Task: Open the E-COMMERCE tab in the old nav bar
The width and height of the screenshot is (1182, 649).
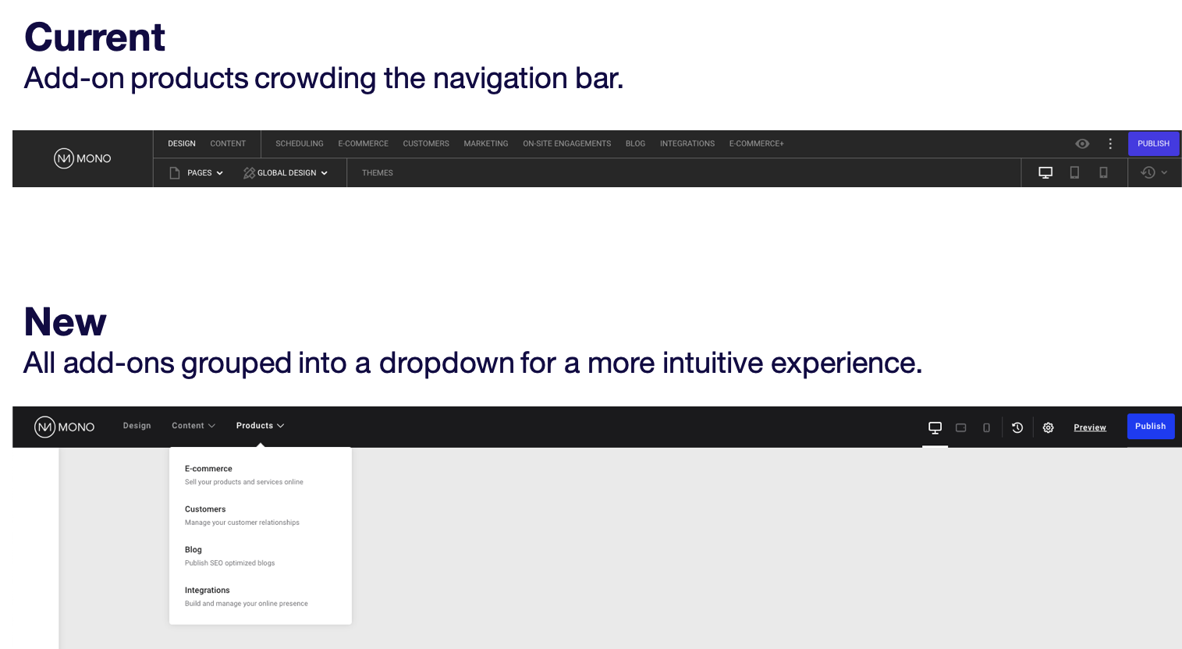Action: [363, 144]
